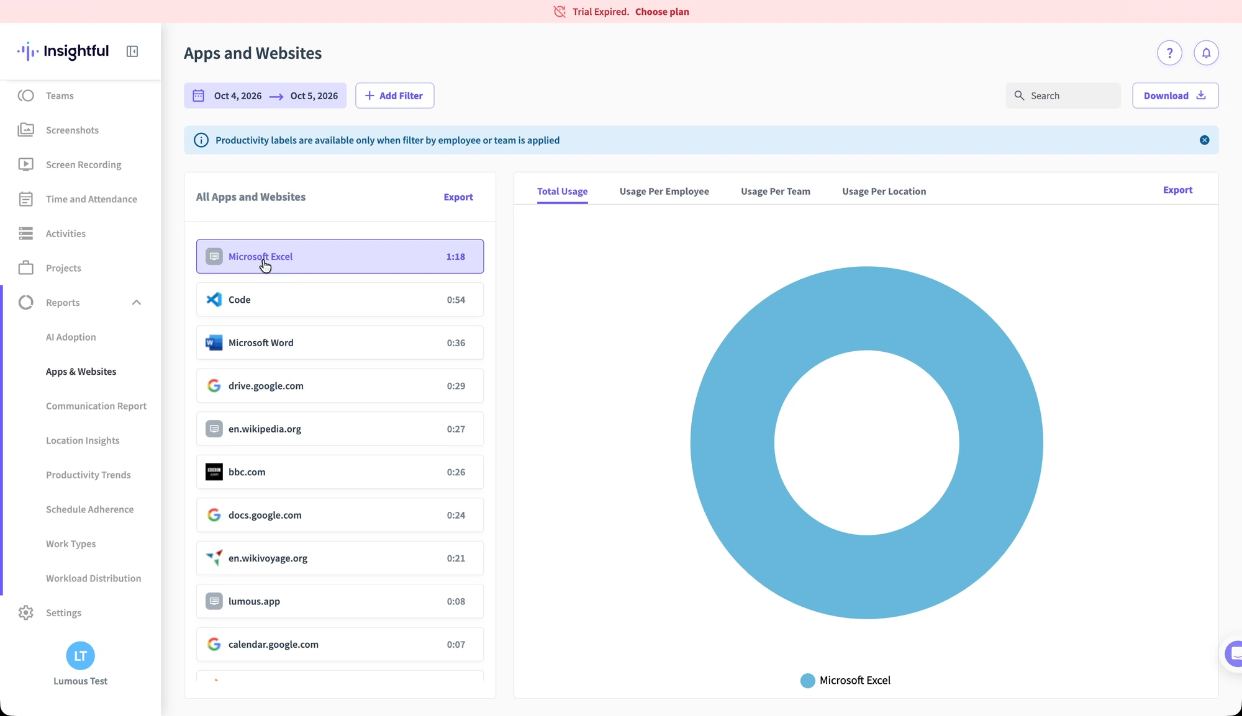This screenshot has height=716, width=1242.
Task: Collapse the sidebar panel icon
Action: (132, 51)
